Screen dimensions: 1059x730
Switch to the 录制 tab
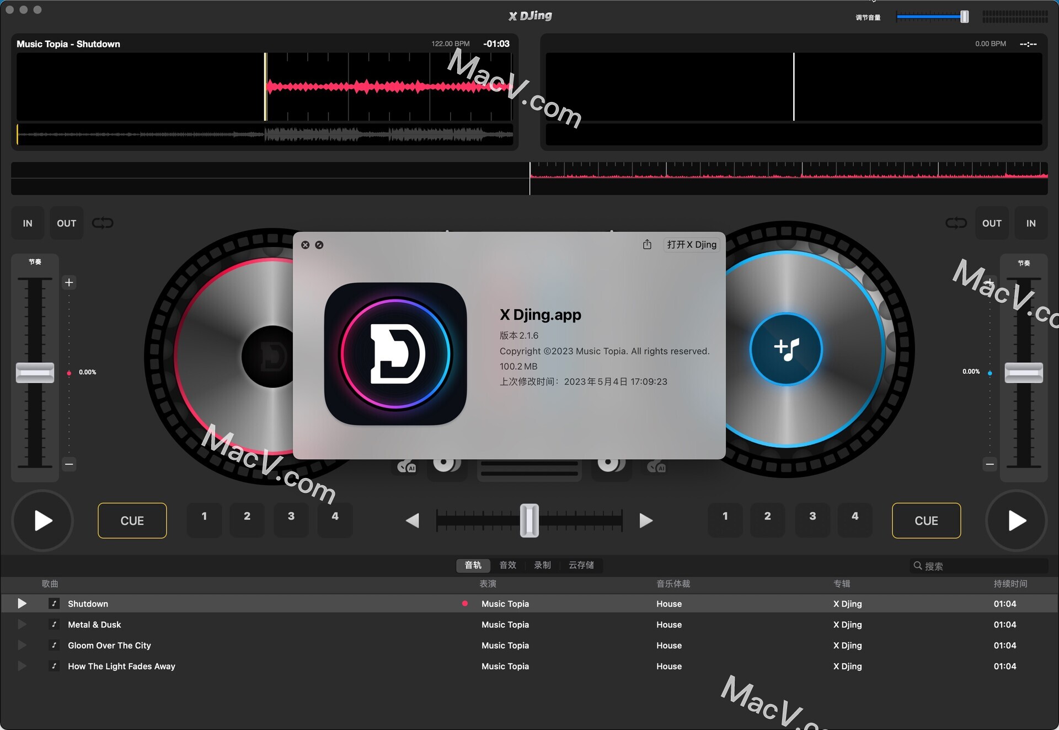point(543,565)
